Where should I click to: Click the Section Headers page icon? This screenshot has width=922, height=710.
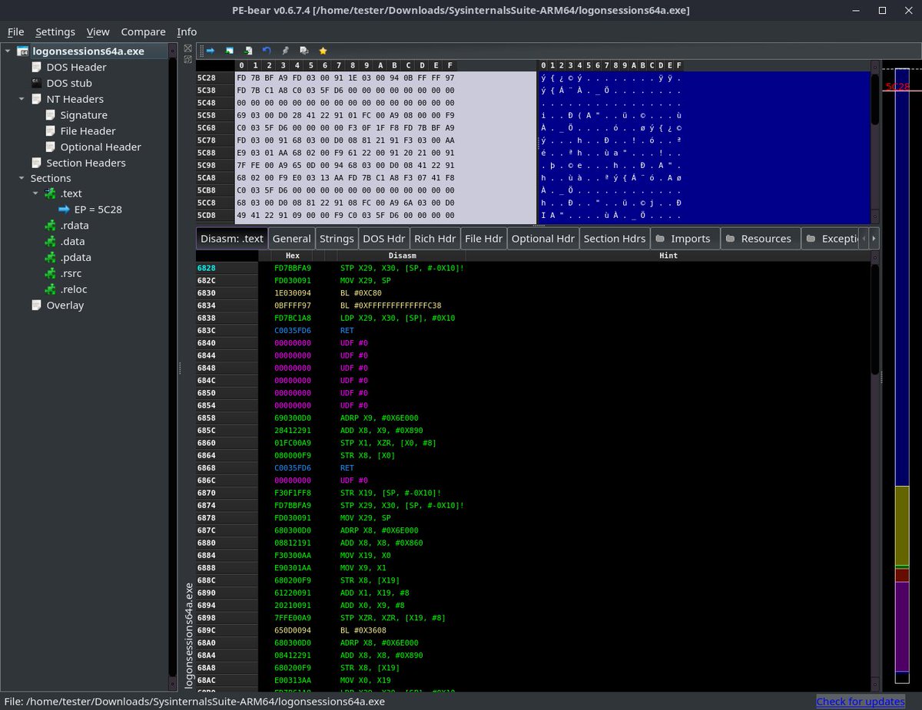[x=37, y=163]
